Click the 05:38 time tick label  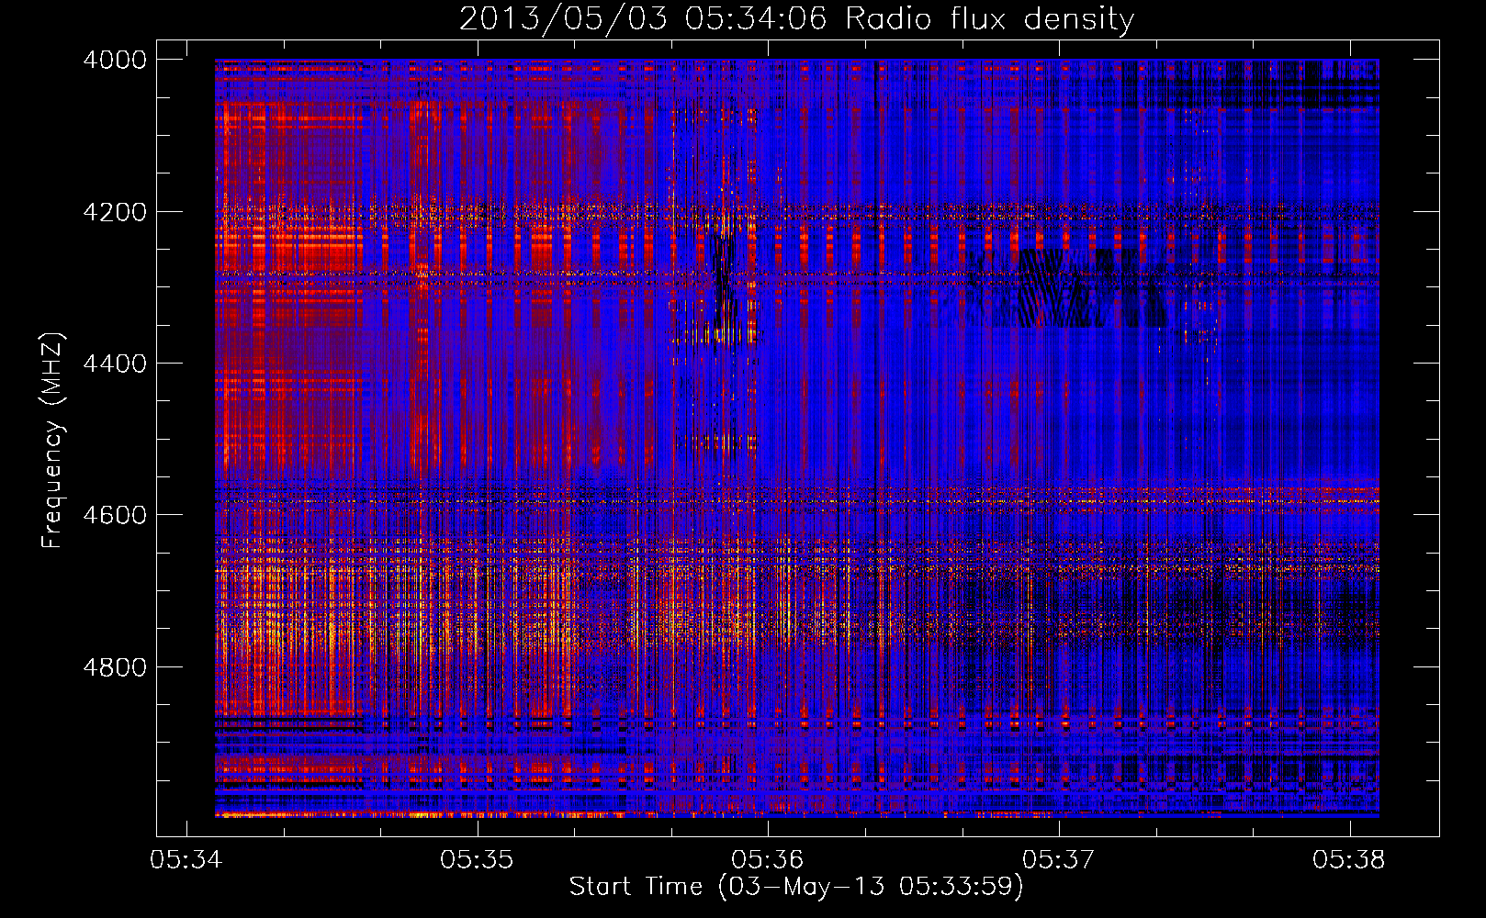click(1349, 860)
